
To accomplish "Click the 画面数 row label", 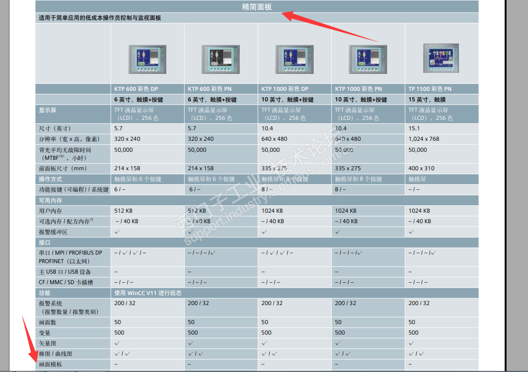I will (x=47, y=322).
